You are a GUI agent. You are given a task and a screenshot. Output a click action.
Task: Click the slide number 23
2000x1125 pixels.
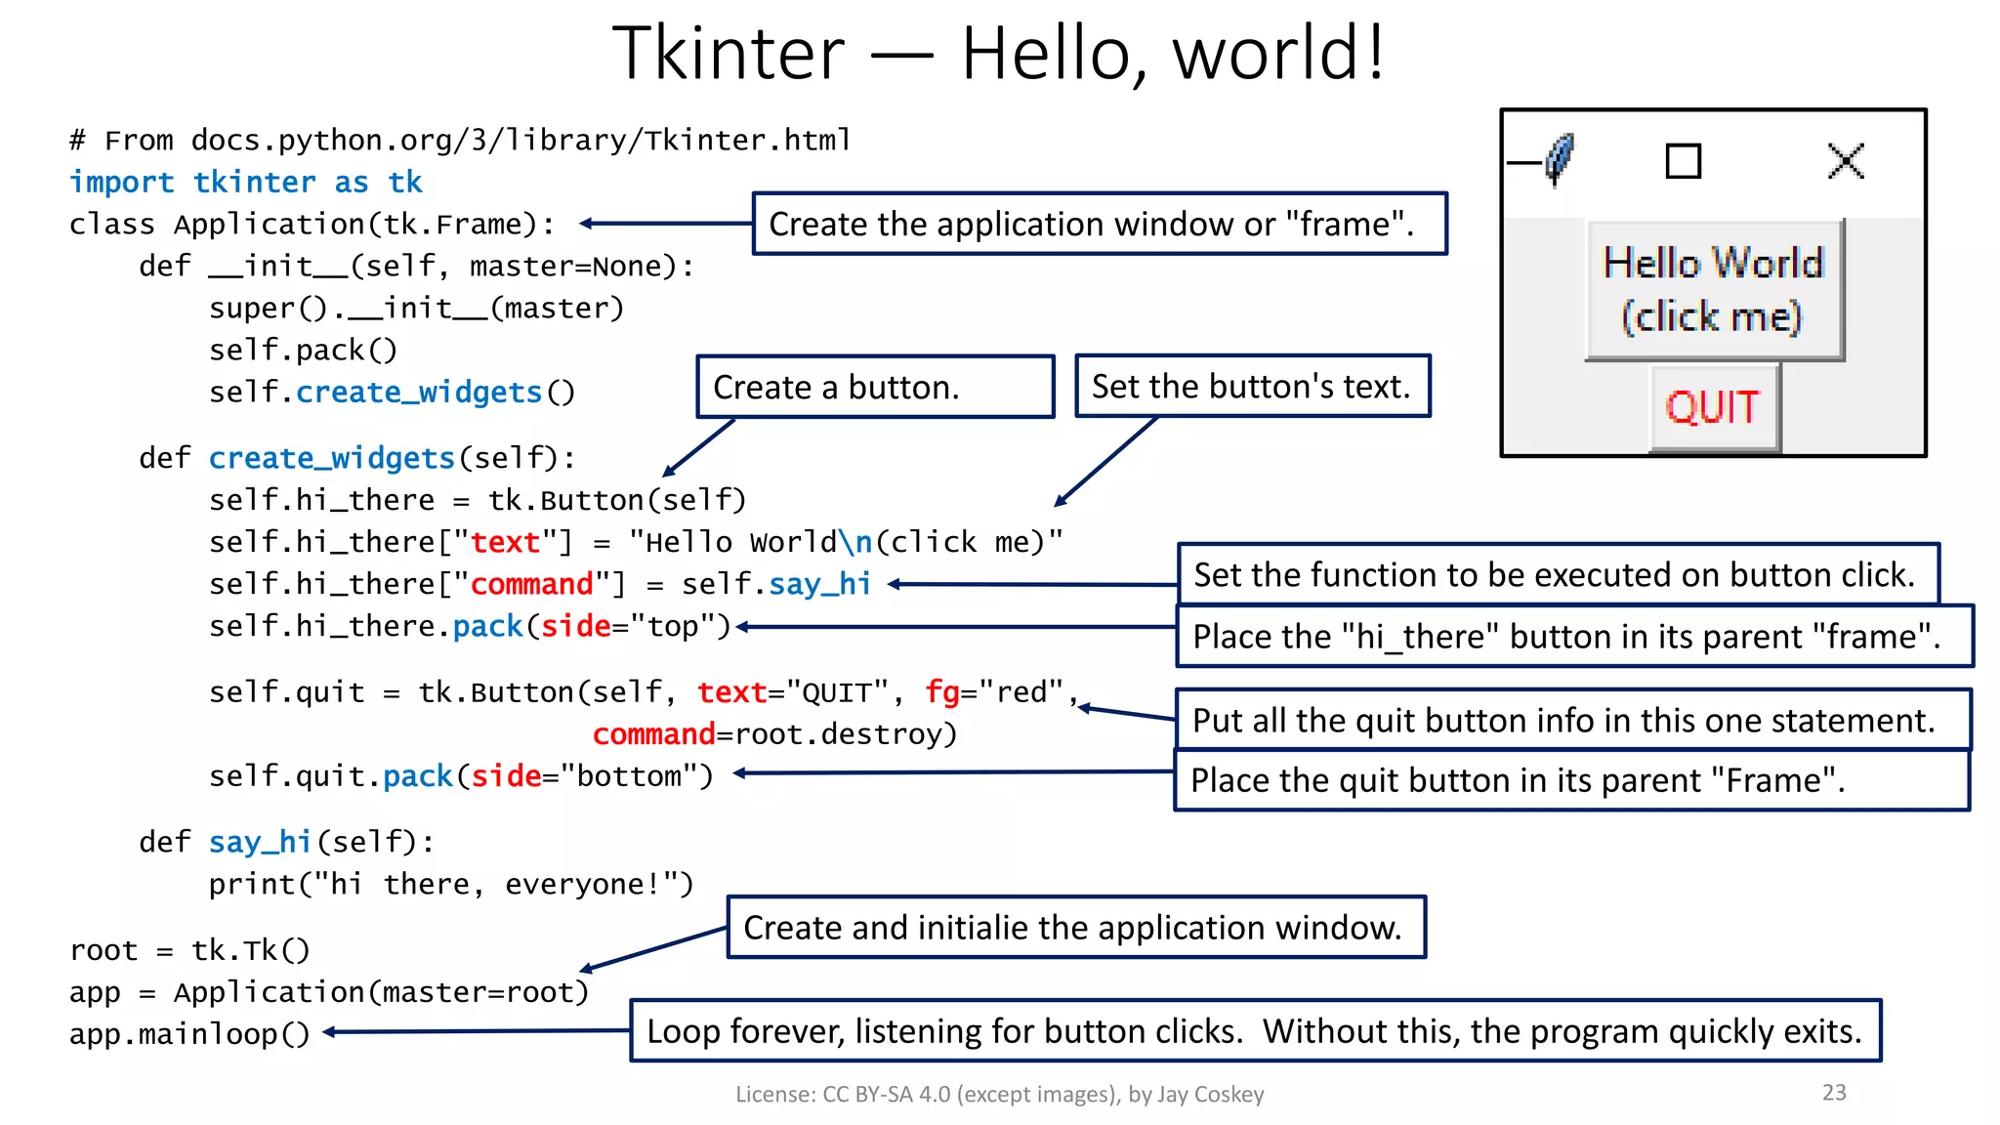1833,1092
